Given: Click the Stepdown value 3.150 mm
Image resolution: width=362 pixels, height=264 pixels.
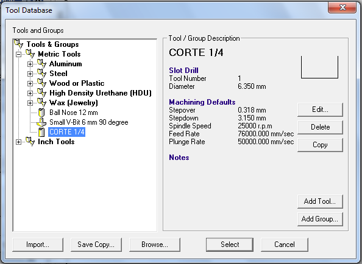Looking at the screenshot, I should click(x=252, y=118).
